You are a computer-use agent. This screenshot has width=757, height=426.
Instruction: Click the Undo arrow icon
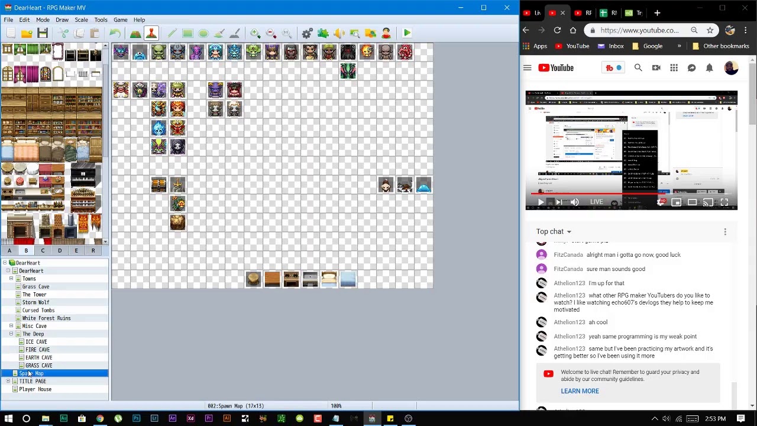[x=115, y=33]
